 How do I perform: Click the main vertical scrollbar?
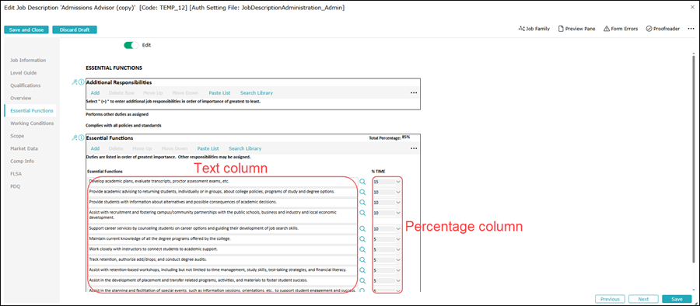click(x=693, y=158)
